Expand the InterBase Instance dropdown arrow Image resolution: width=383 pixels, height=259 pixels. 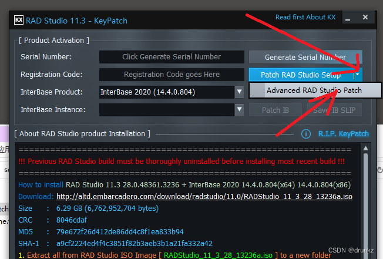point(240,110)
